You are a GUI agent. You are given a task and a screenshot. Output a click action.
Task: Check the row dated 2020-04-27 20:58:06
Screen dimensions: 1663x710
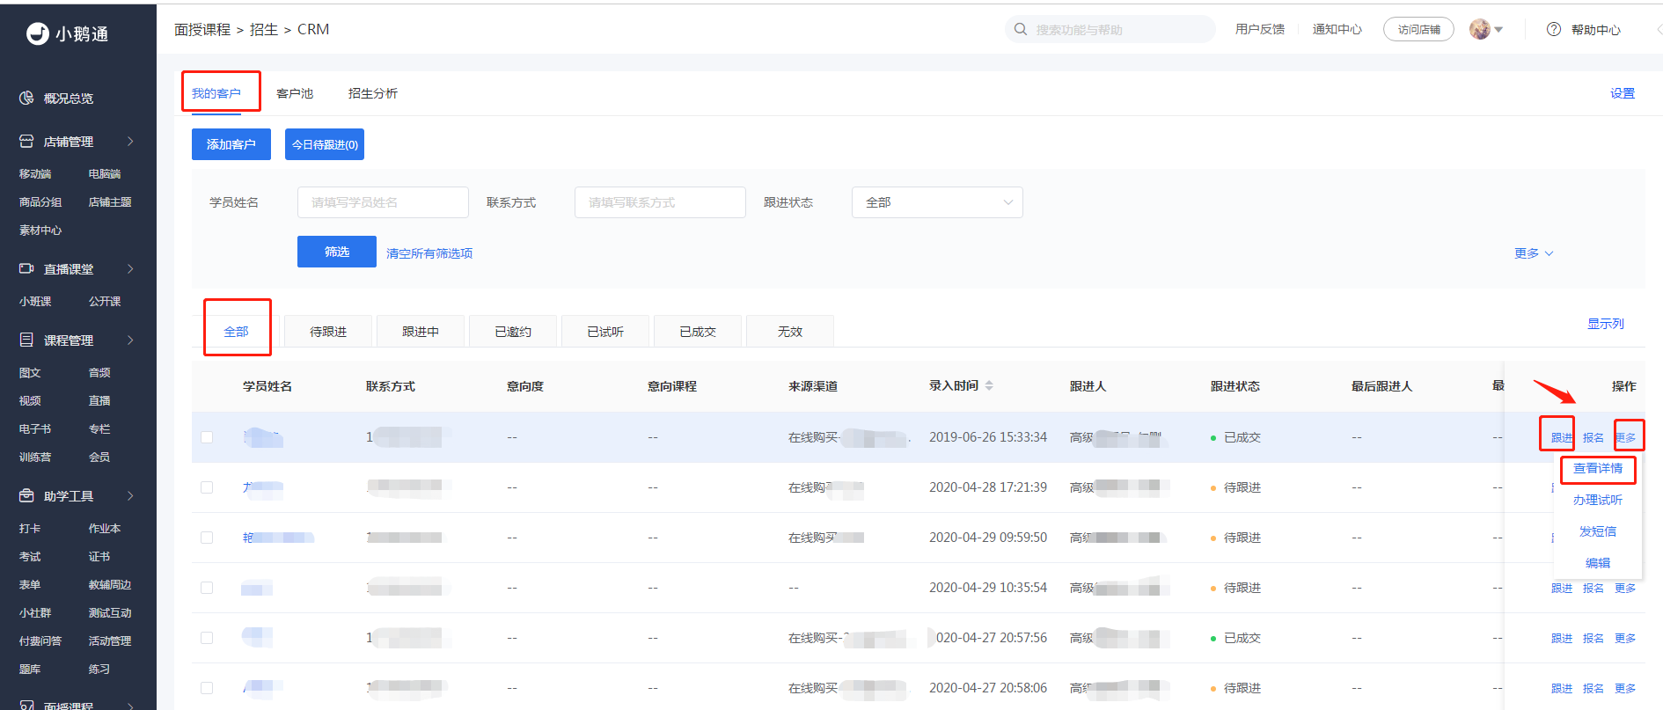207,688
